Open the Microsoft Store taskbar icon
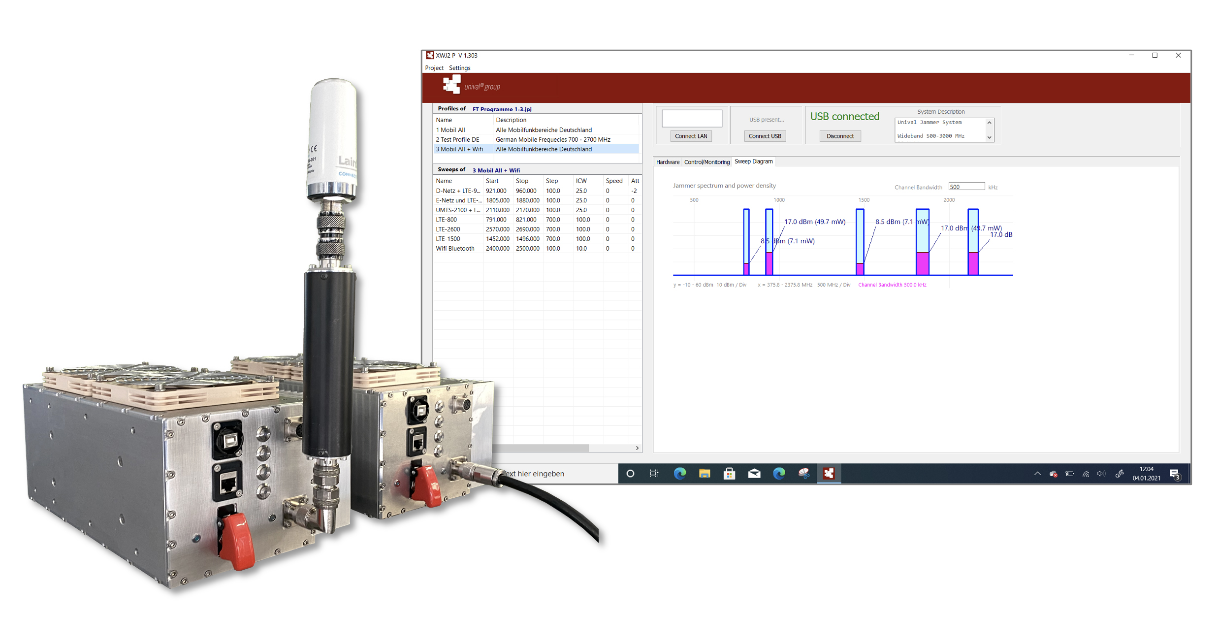This screenshot has height=644, width=1218. [x=729, y=474]
